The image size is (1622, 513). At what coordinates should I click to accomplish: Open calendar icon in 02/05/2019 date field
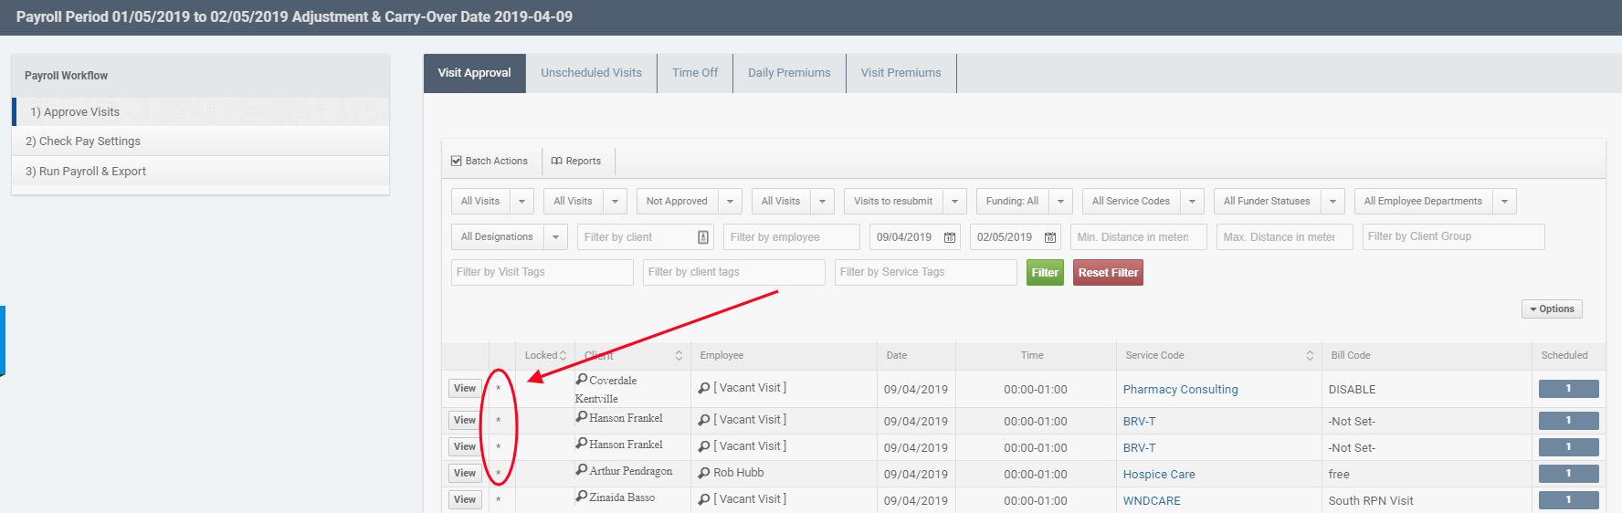click(1050, 237)
